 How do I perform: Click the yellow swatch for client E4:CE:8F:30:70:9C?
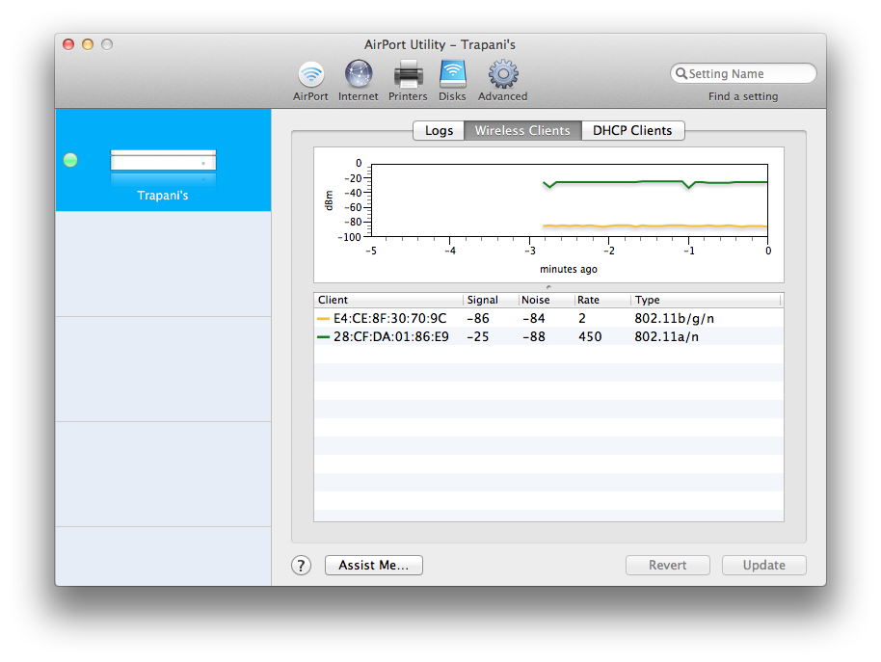[x=323, y=318]
